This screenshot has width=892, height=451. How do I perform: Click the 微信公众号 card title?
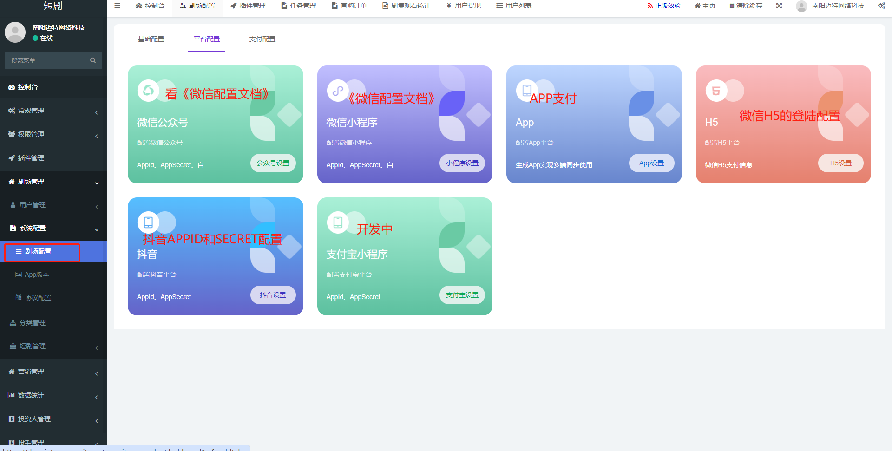click(x=162, y=122)
